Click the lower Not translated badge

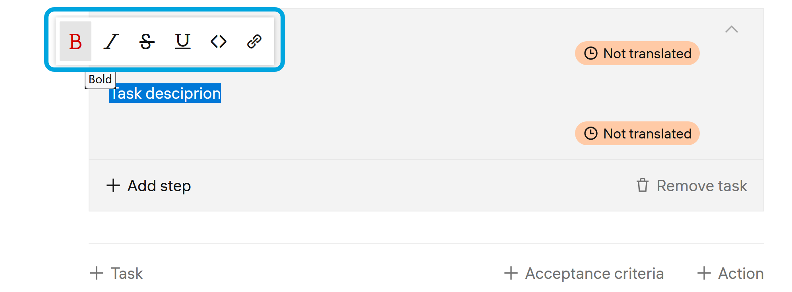coord(637,133)
